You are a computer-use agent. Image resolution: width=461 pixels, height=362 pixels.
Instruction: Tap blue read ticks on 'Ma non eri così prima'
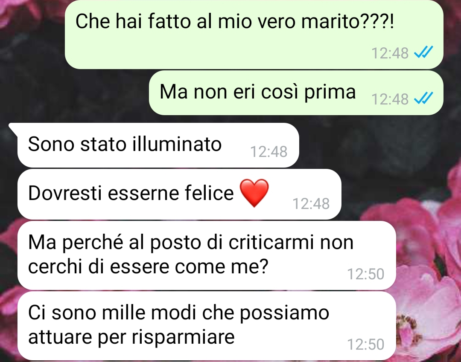point(423,98)
